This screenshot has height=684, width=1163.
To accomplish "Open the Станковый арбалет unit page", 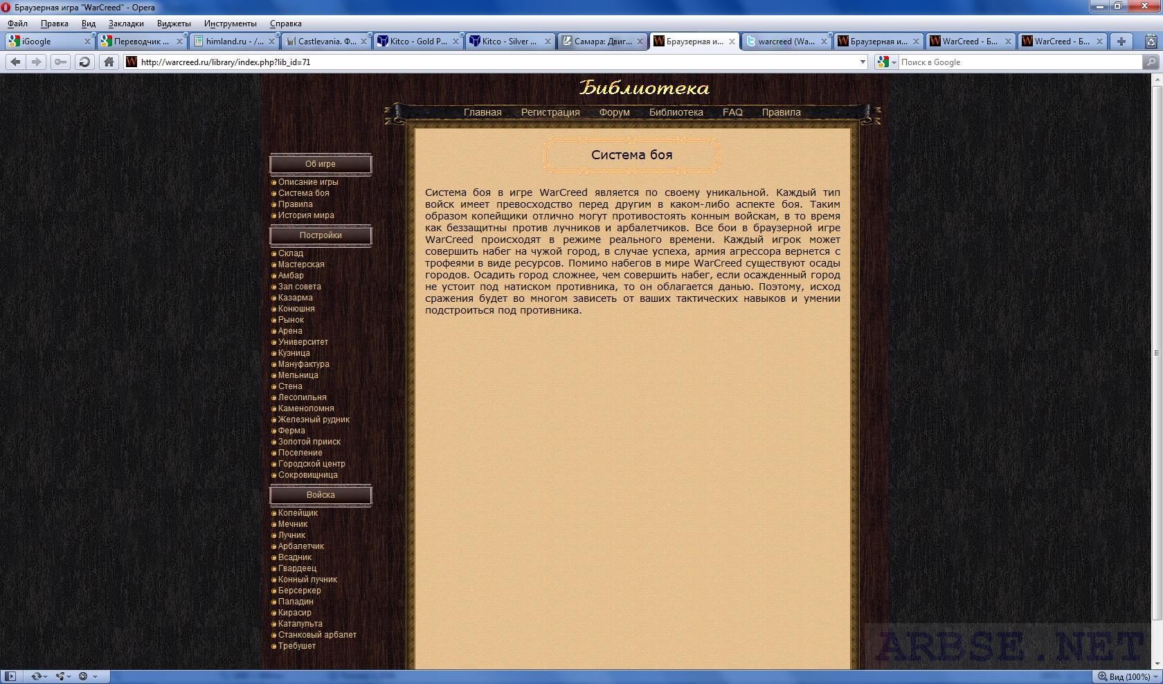I will pos(317,635).
